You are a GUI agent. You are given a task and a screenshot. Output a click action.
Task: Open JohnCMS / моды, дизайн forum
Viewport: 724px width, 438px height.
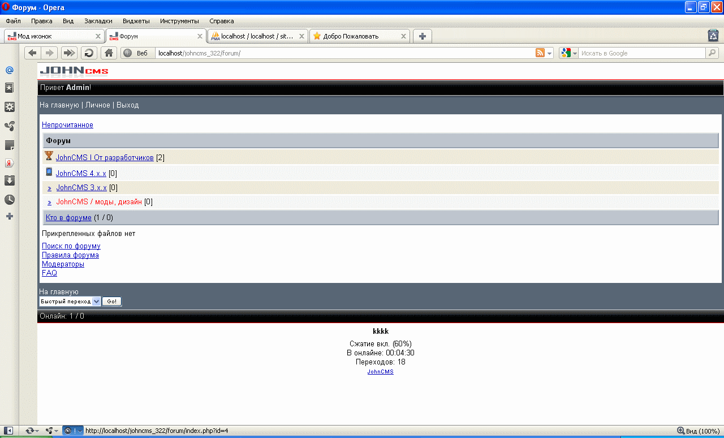pos(99,202)
